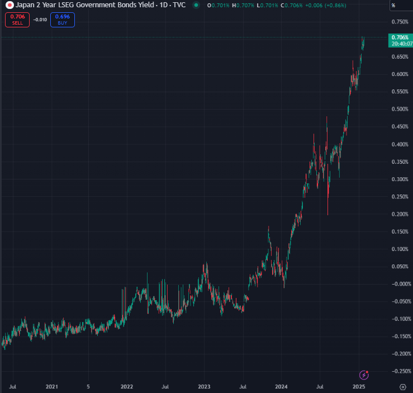The width and height of the screenshot is (413, 393).
Task: Click the 2021 time axis label
Action: [51, 386]
